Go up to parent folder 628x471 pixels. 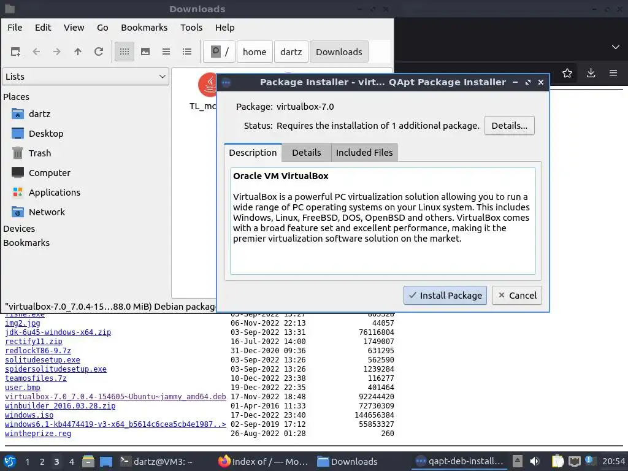(78, 52)
